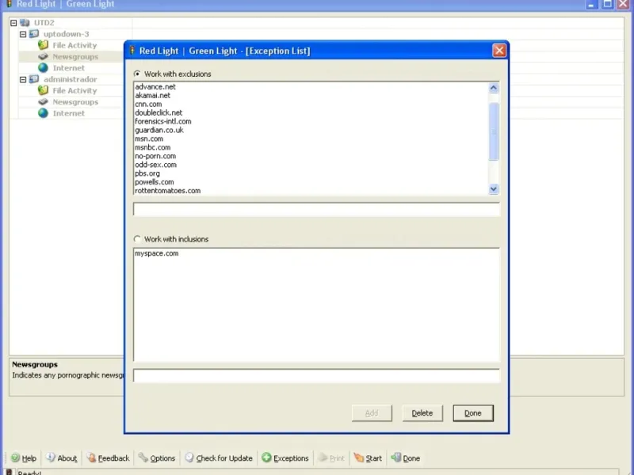Click the Check for Update icon

189,458
